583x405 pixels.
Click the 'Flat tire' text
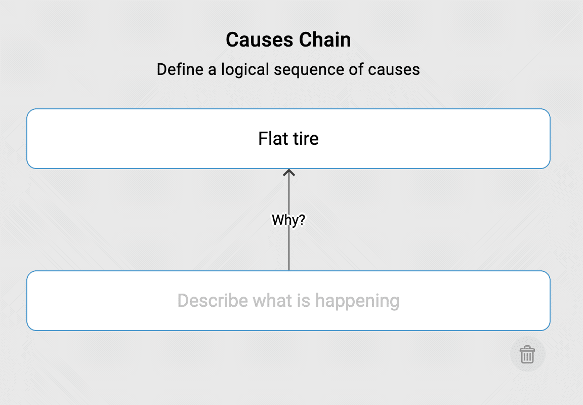288,139
